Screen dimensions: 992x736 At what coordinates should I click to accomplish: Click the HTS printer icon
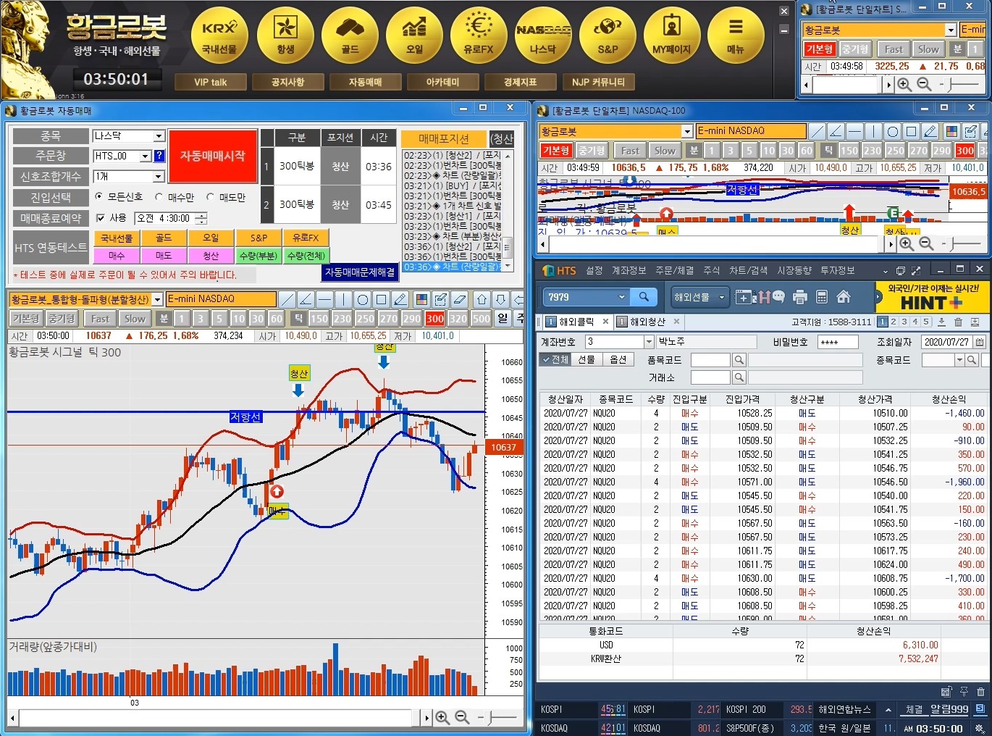point(800,297)
